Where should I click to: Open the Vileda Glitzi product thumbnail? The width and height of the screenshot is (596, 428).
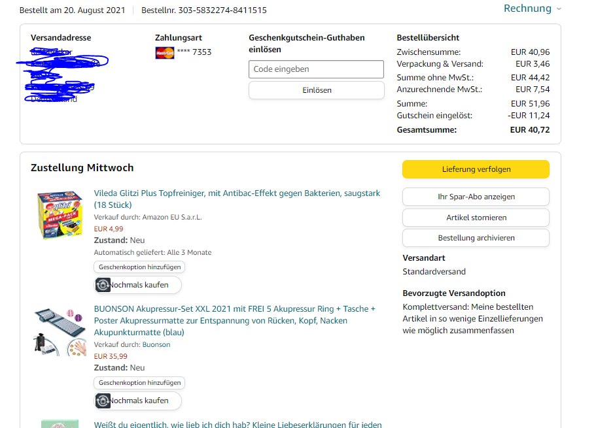pyautogui.click(x=59, y=215)
